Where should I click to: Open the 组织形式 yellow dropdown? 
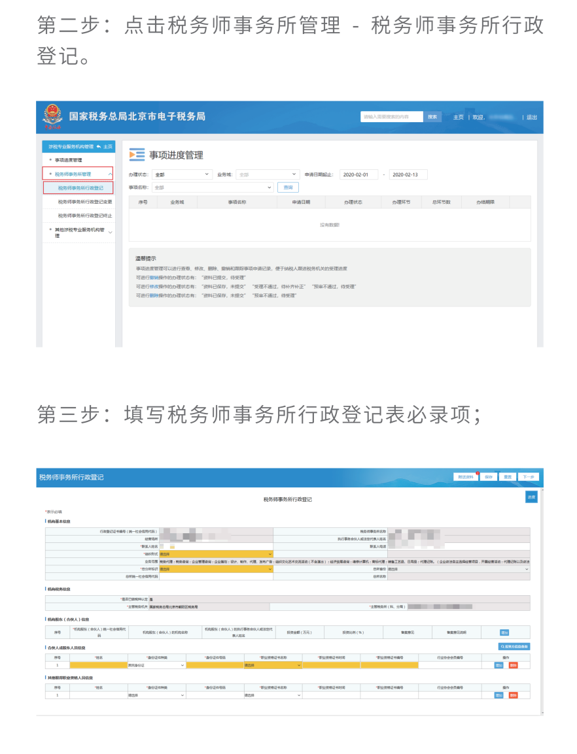pos(216,554)
